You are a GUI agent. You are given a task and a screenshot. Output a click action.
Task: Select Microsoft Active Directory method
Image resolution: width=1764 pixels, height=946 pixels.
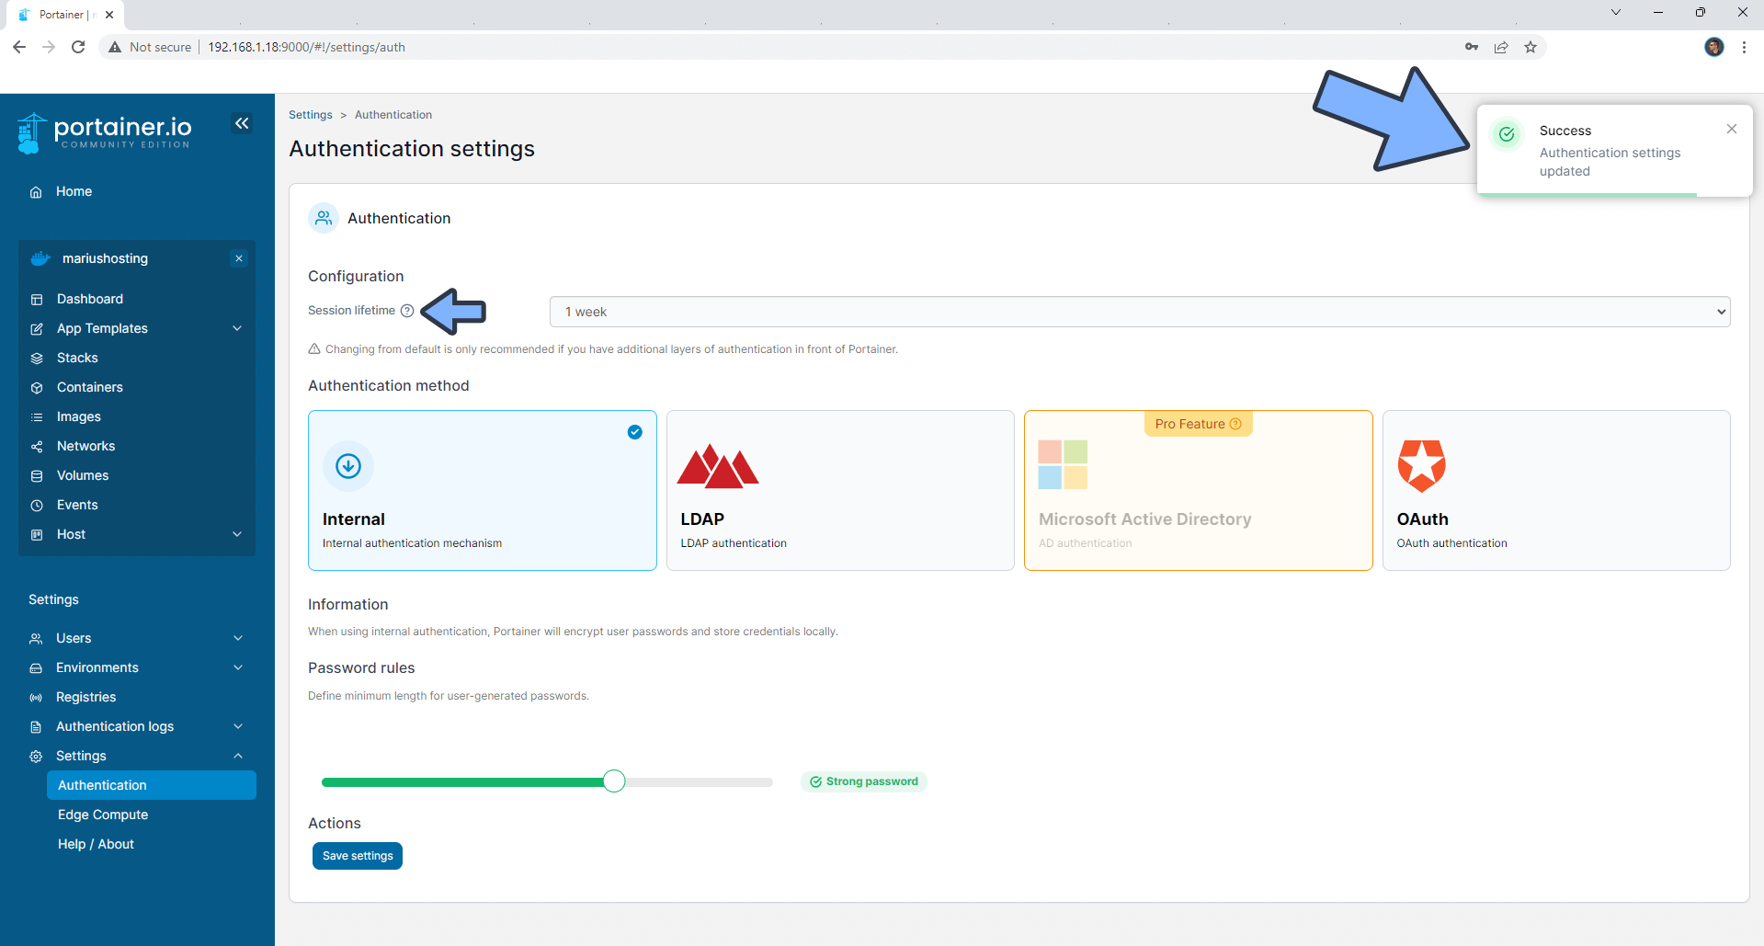[1199, 490]
